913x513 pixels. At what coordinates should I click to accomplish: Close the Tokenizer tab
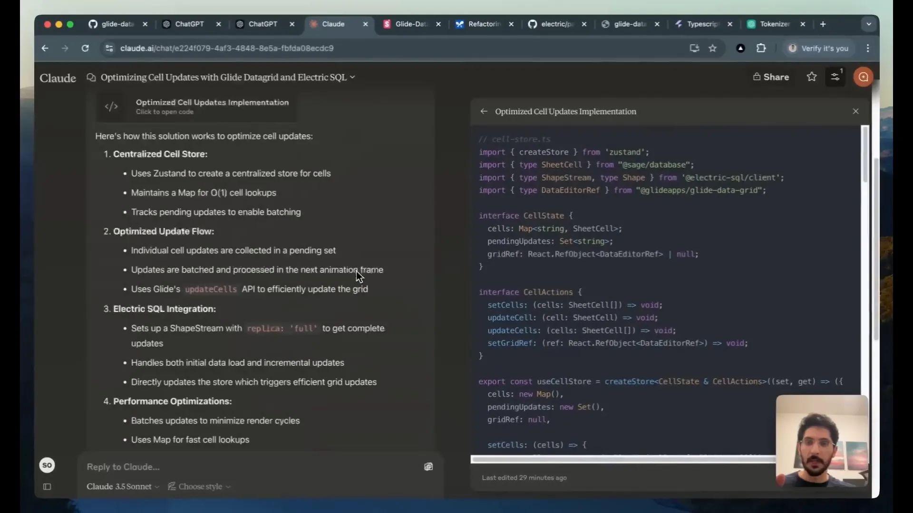tap(803, 24)
